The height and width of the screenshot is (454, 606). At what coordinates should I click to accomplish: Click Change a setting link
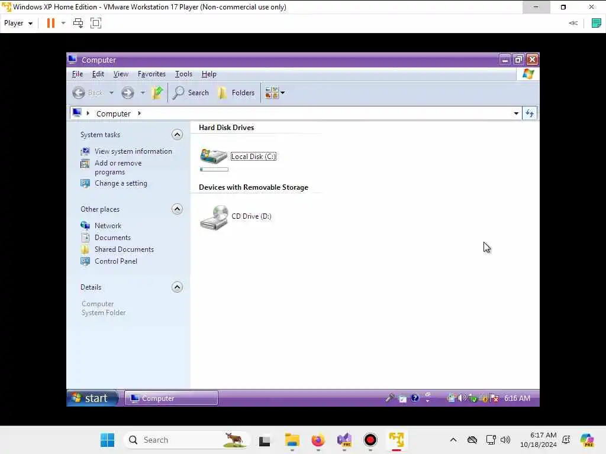(121, 183)
